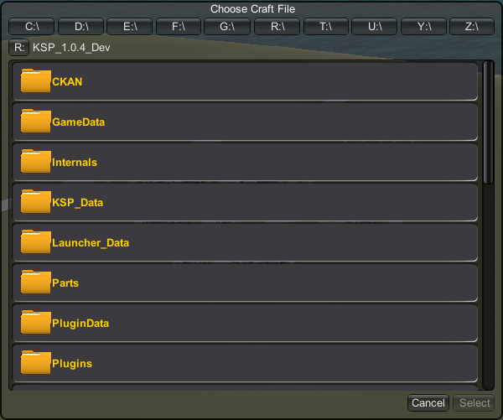Select the Parts folder name text
The image size is (503, 420).
pyautogui.click(x=65, y=283)
